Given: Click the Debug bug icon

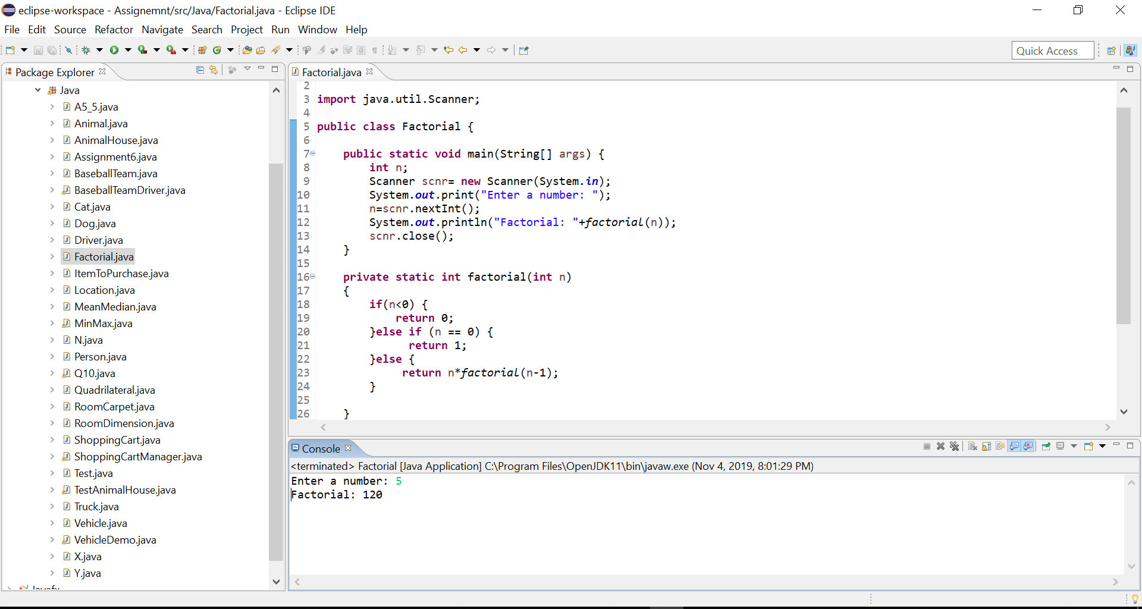Looking at the screenshot, I should 86,51.
